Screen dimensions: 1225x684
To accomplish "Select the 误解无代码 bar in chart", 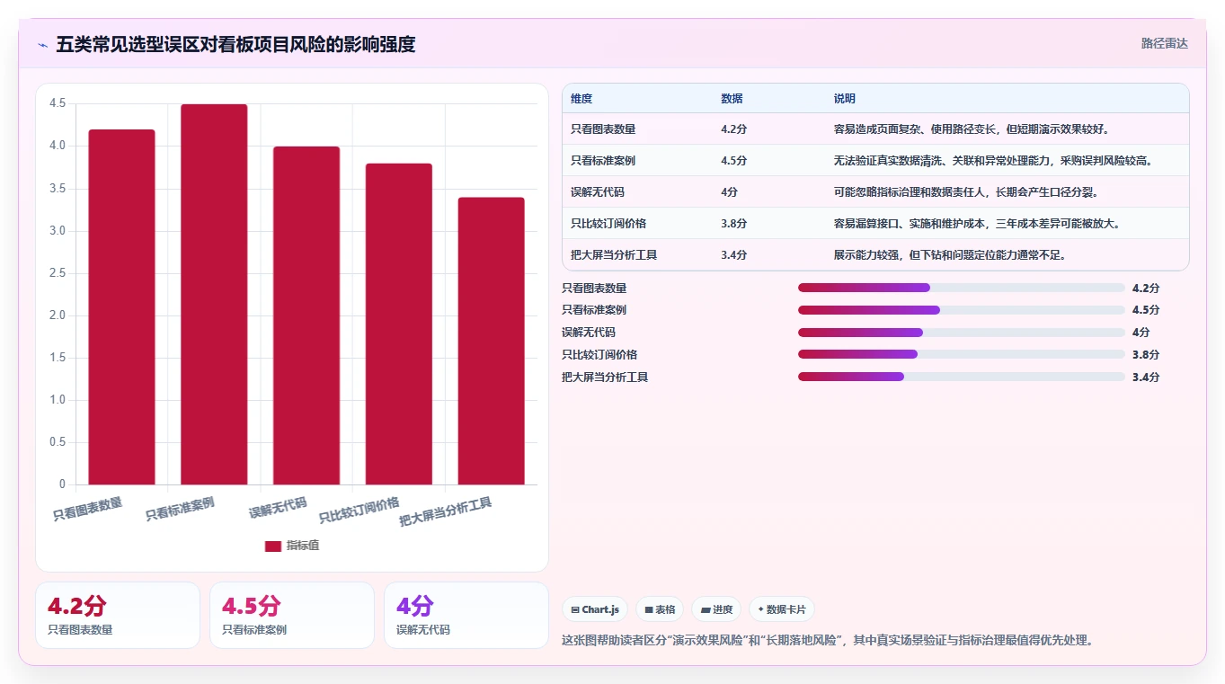I will coord(306,315).
